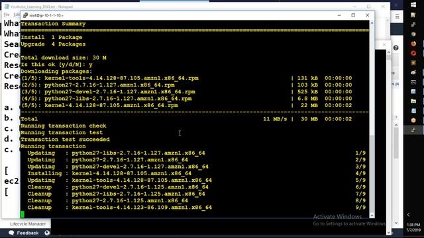Screen dimensions: 424x238
Task: Click the 'Total download size: 30 M' line
Action: click(x=64, y=58)
